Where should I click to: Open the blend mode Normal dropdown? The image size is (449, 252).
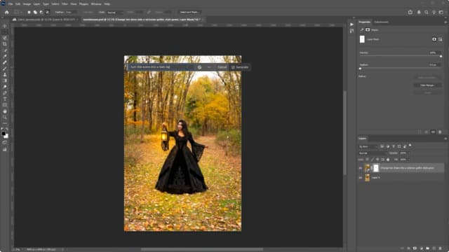pyautogui.click(x=373, y=153)
